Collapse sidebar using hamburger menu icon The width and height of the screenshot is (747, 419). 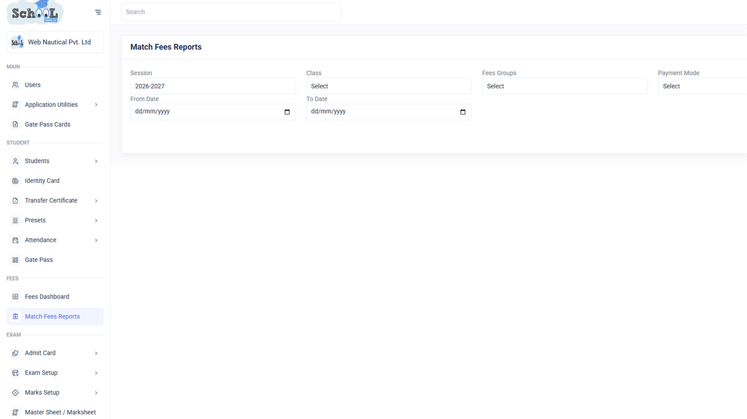(x=98, y=12)
